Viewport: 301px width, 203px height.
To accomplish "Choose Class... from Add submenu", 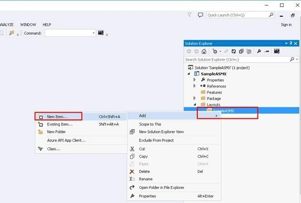I will coord(81,149).
